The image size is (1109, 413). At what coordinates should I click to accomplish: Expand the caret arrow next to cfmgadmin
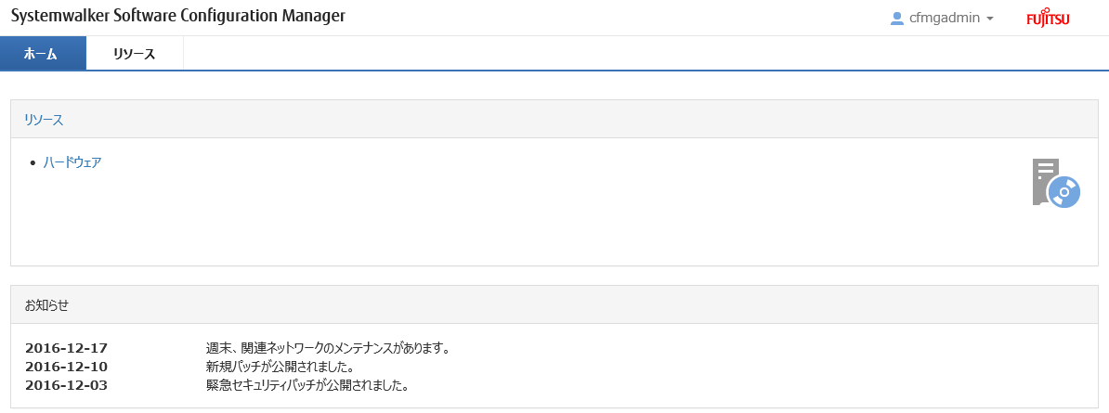click(989, 19)
